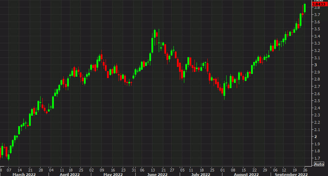The height and width of the screenshot is (176, 328).
Task: Click the 26 date tick in September
Action: 305,169
